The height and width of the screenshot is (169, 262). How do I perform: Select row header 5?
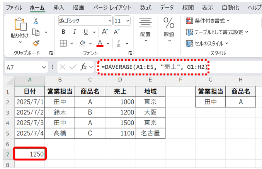click(x=7, y=133)
